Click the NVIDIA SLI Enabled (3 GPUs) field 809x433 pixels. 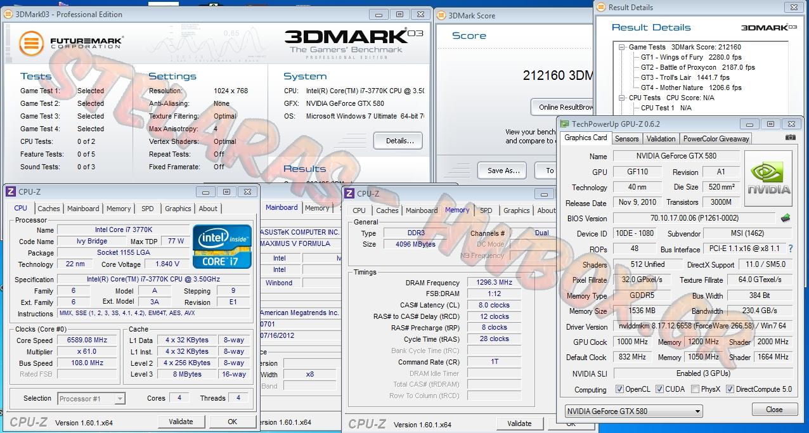tap(702, 373)
